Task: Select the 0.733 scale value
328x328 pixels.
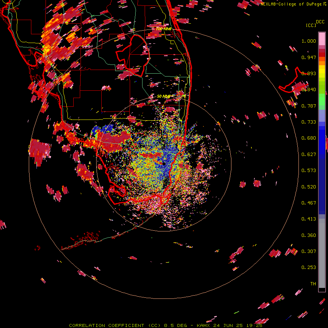Action: click(x=309, y=122)
